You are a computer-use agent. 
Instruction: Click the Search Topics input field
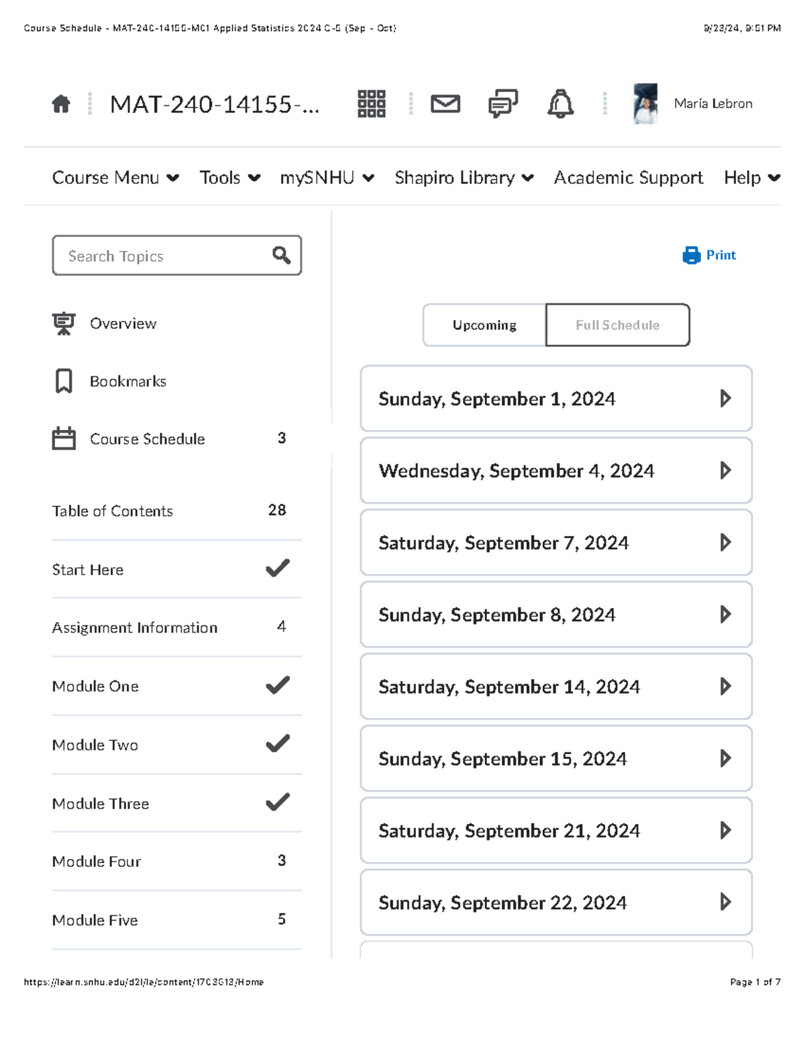pos(177,256)
